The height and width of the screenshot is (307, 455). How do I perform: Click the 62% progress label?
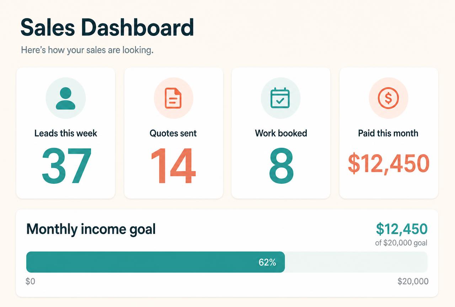(267, 263)
